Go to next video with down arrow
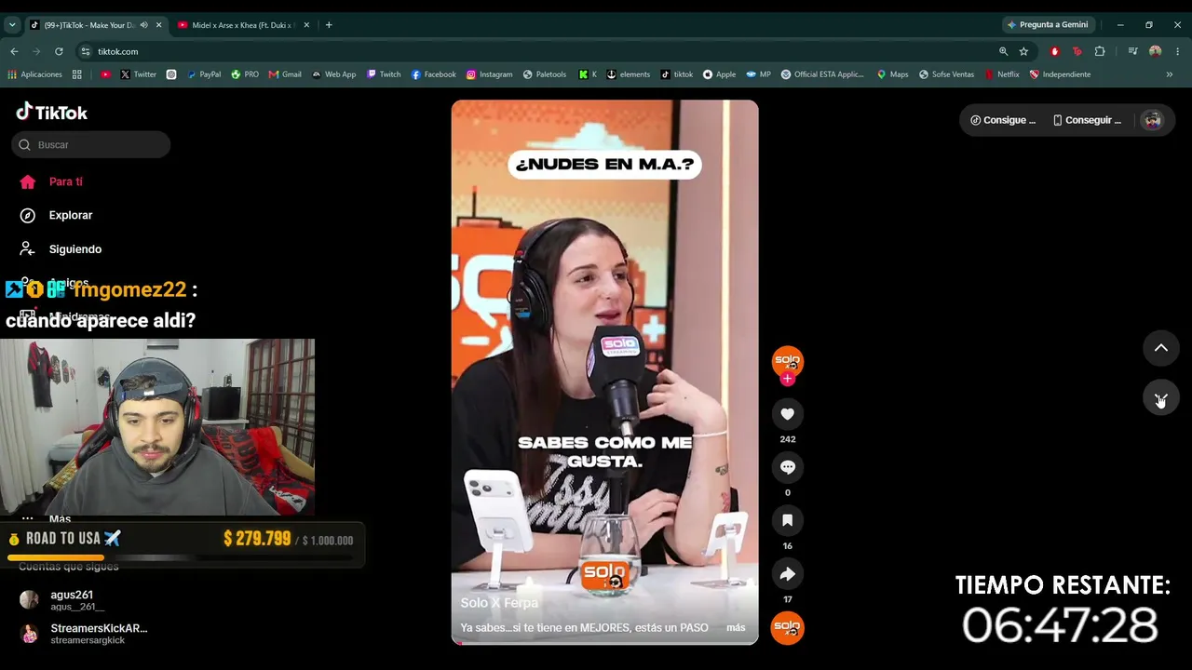 [1160, 398]
